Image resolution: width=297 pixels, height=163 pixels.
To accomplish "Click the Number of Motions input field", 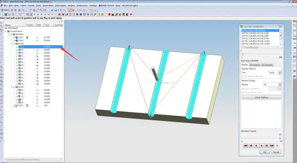I will pos(275,88).
